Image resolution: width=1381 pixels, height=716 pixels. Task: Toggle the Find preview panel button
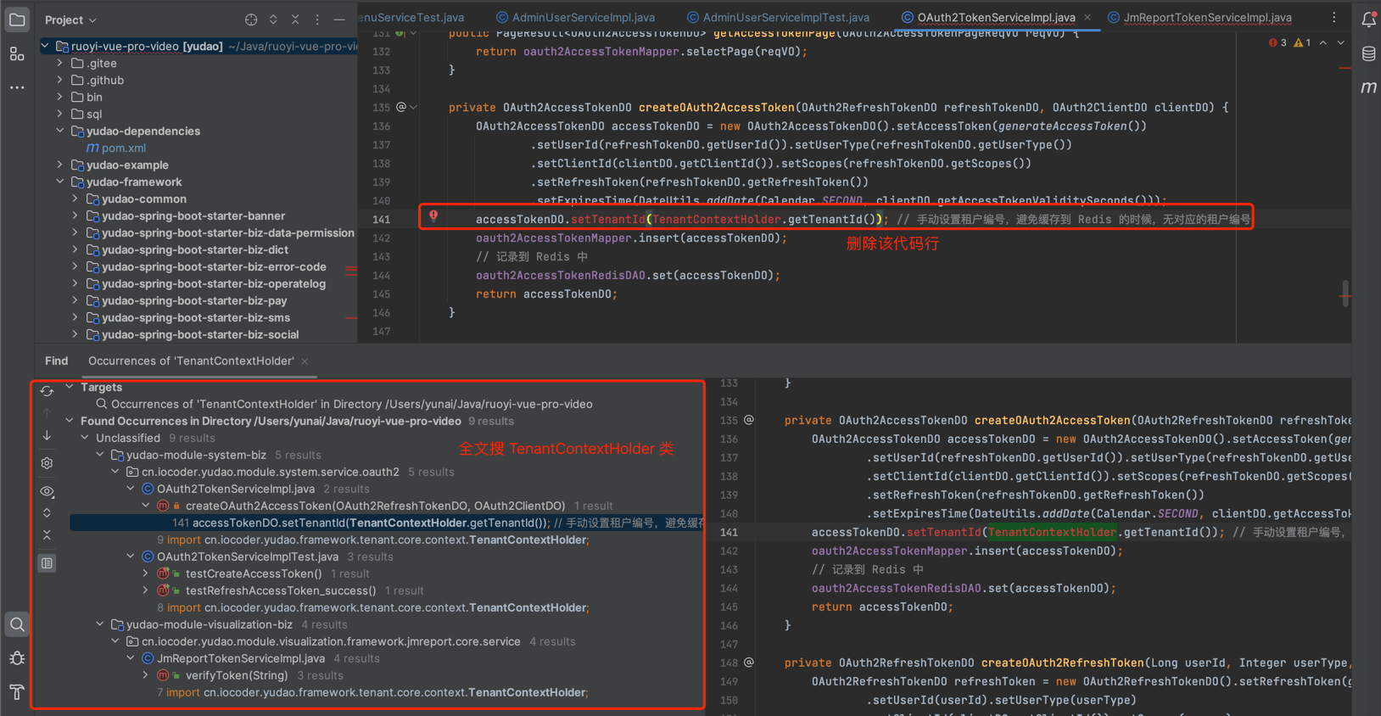pos(47,563)
